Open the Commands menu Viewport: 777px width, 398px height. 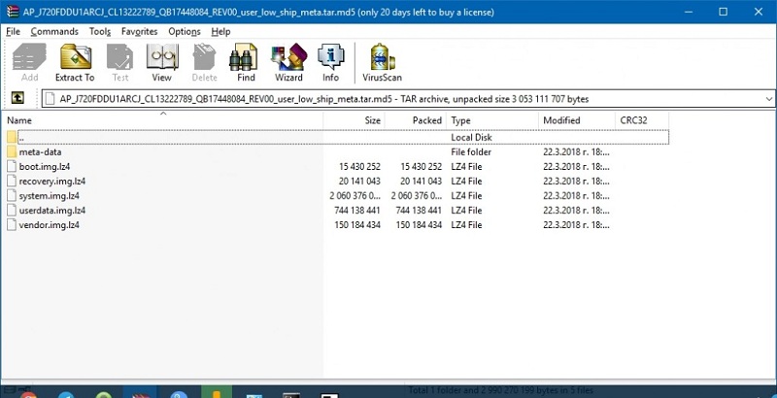(x=54, y=31)
